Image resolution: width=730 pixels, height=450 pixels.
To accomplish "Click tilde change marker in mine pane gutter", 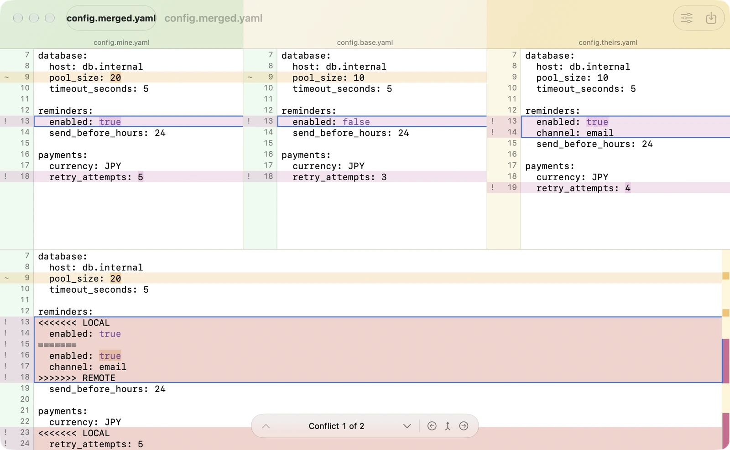I will (x=6, y=78).
